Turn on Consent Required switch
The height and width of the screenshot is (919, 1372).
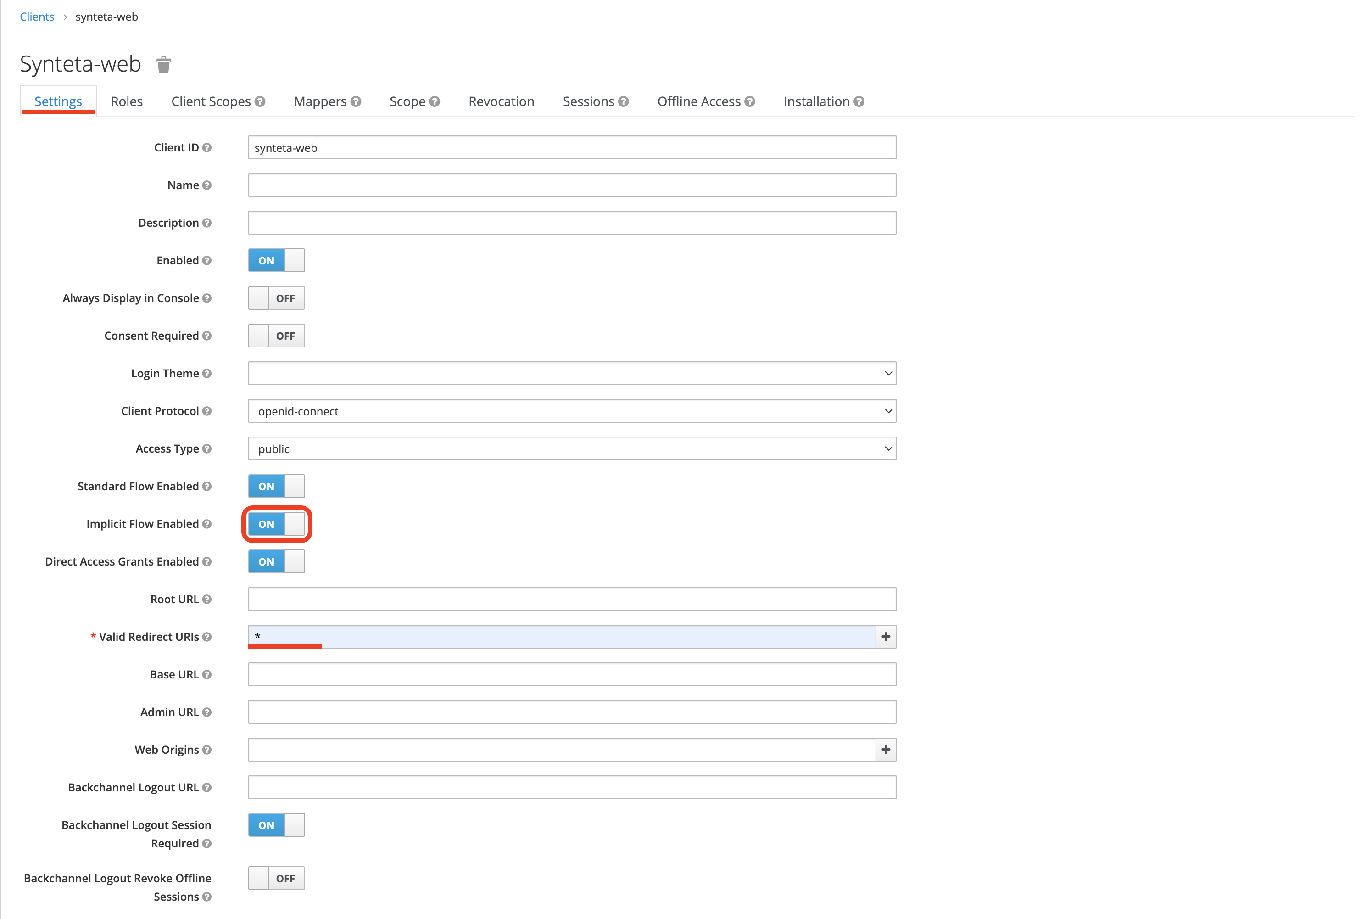click(277, 336)
